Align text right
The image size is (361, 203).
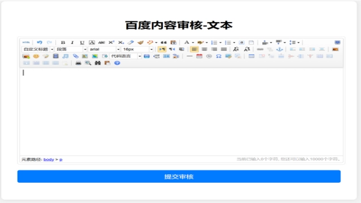pos(214,49)
